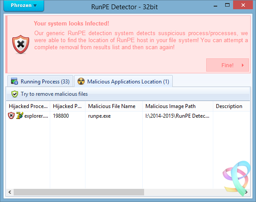Click the Fine! button
This screenshot has width=256, height=202.
tap(227, 65)
